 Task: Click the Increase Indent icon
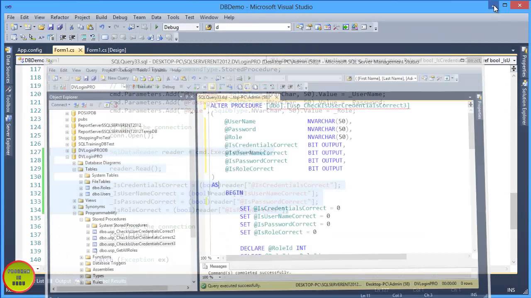[x=72, y=37]
